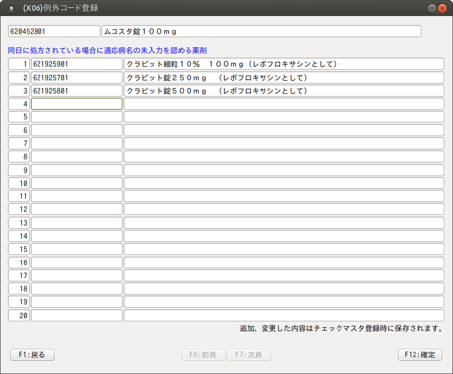Click the row number 5 box

point(19,117)
